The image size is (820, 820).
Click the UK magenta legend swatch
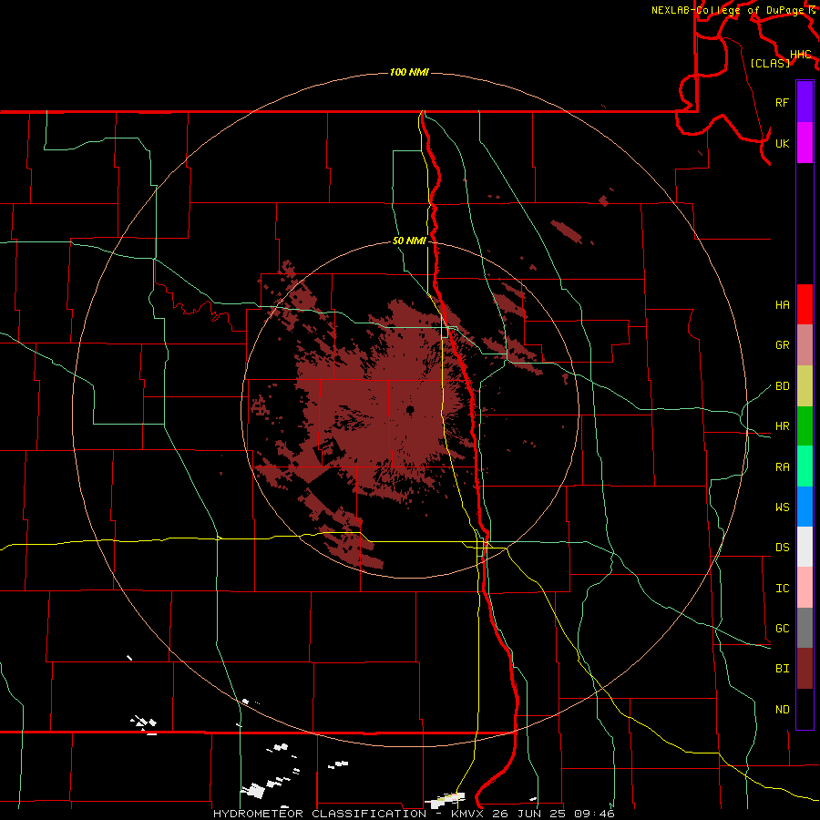pos(805,143)
